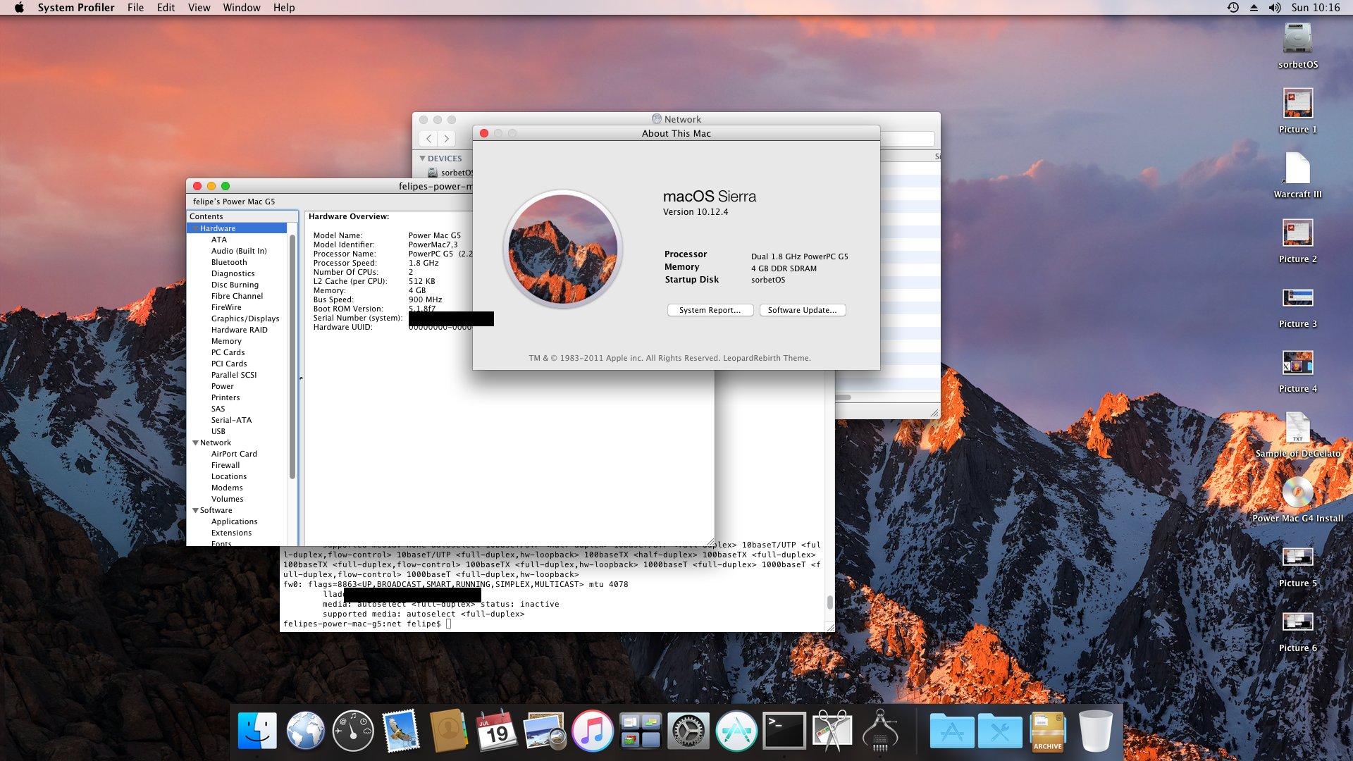Collapse the Network section in Contents
The width and height of the screenshot is (1353, 761).
pos(195,443)
